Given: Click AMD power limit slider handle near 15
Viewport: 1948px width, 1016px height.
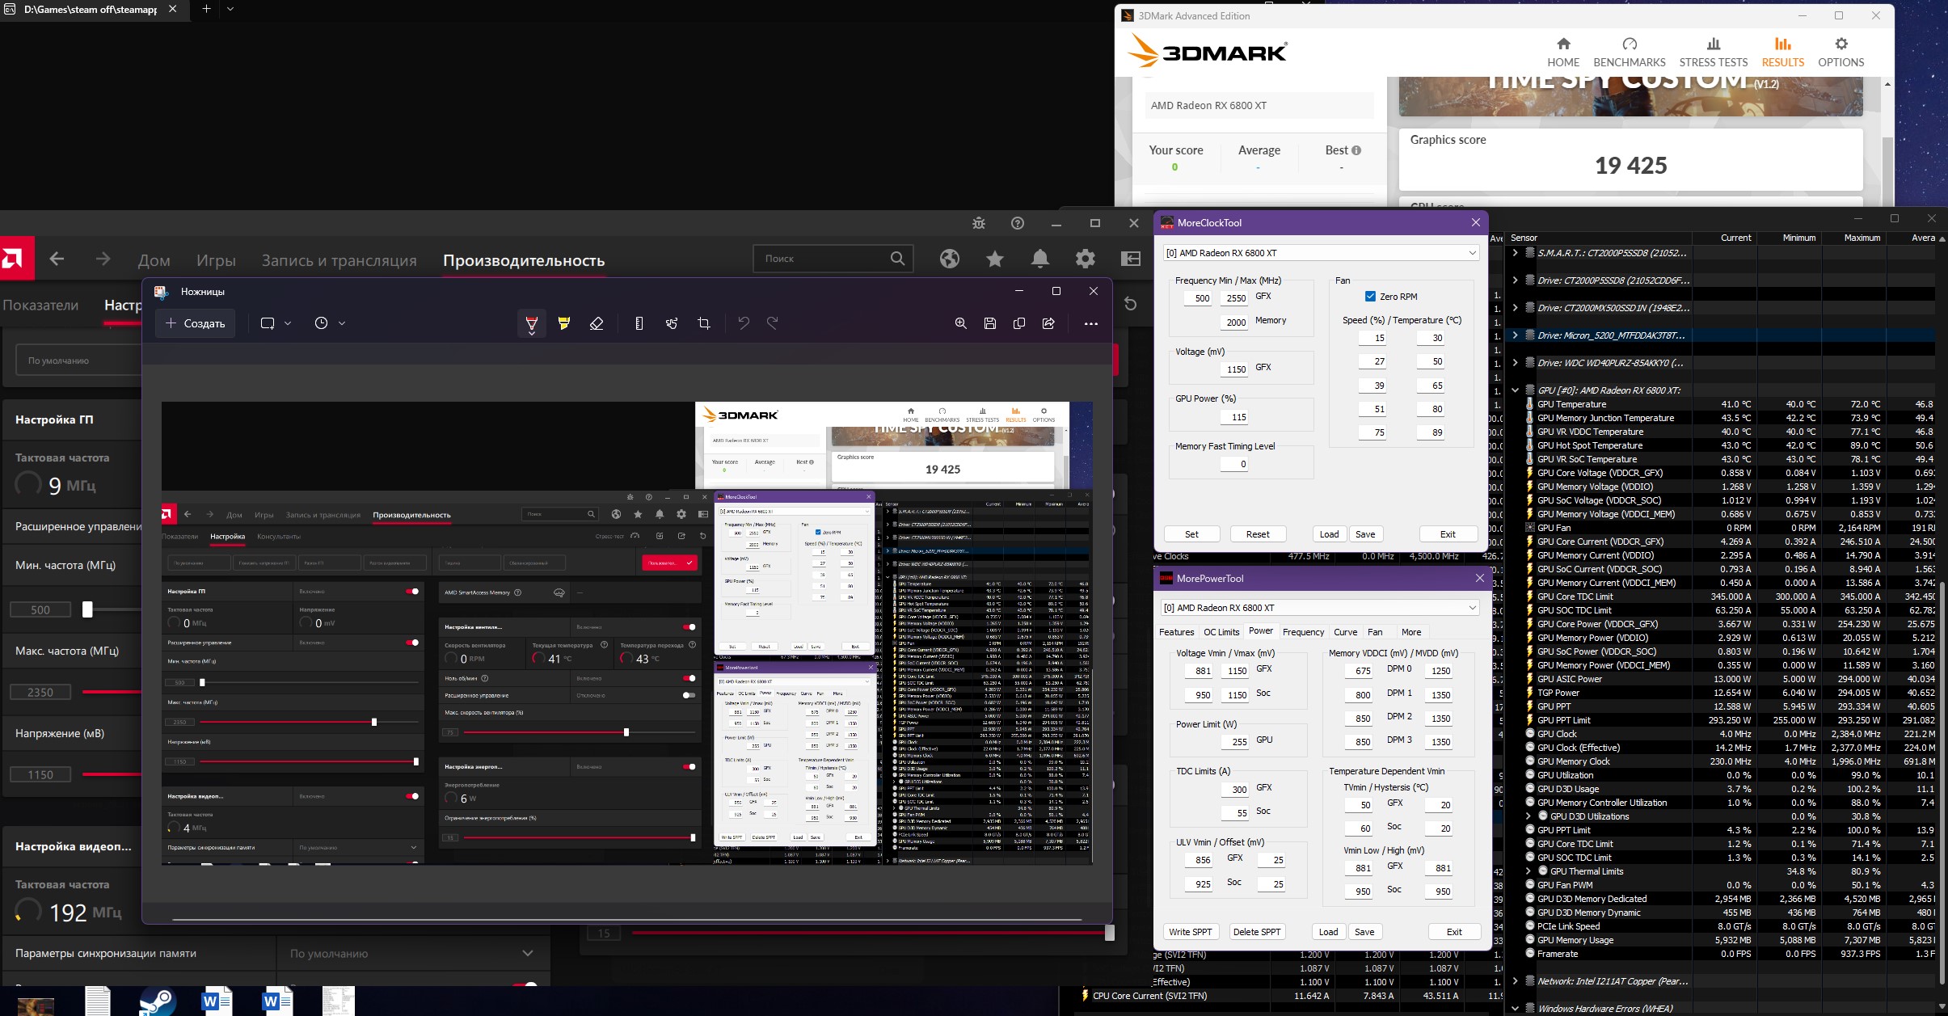Looking at the screenshot, I should click(x=1110, y=933).
